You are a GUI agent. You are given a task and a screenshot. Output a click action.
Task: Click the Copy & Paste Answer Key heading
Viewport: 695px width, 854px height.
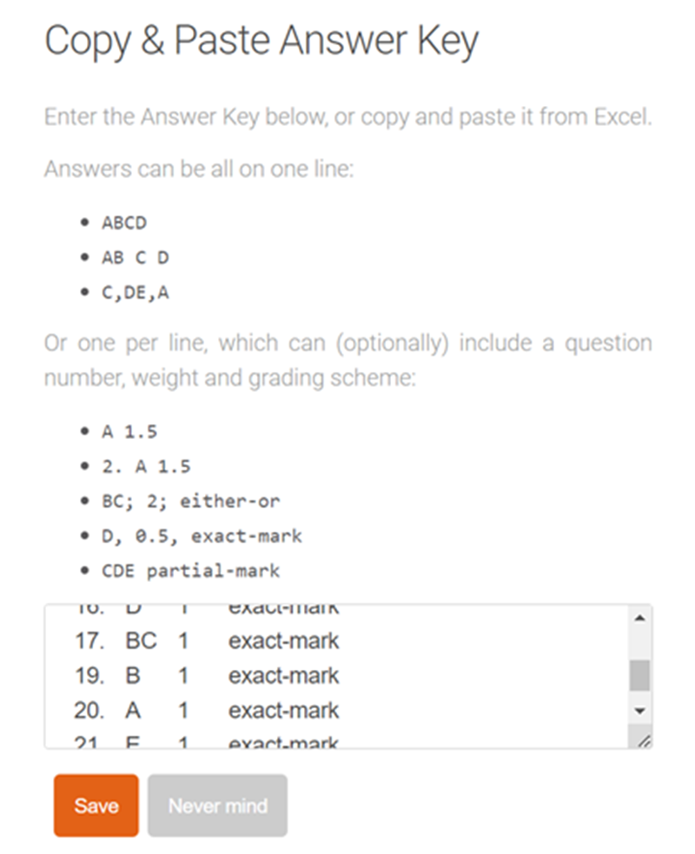[x=261, y=42]
